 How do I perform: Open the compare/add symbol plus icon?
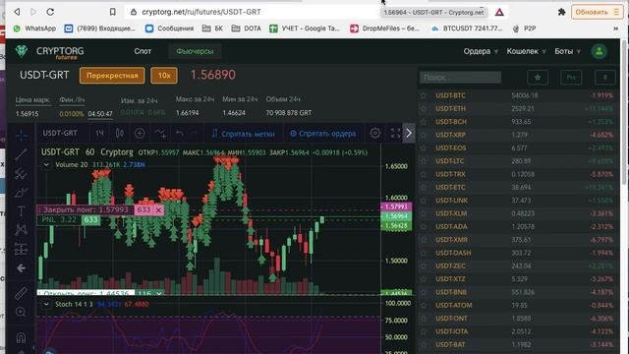(140, 134)
